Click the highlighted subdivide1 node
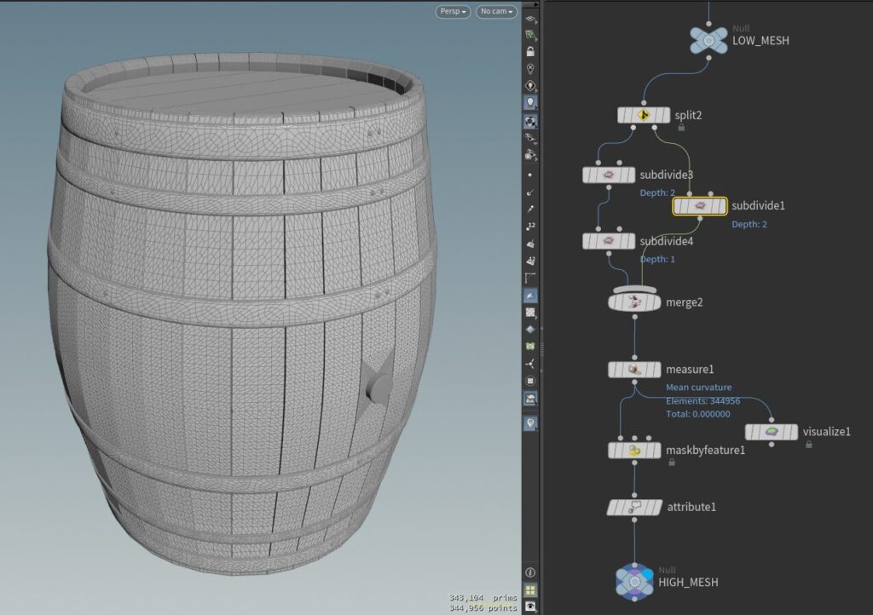 (x=700, y=205)
